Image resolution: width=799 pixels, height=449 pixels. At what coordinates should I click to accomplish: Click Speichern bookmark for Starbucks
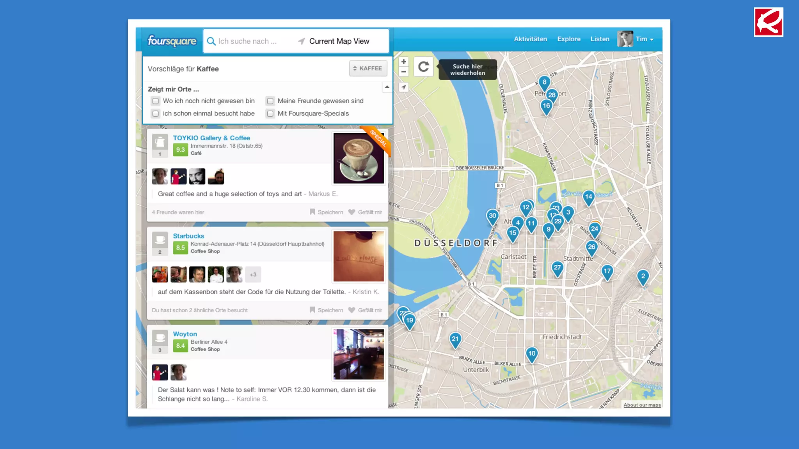coord(326,310)
